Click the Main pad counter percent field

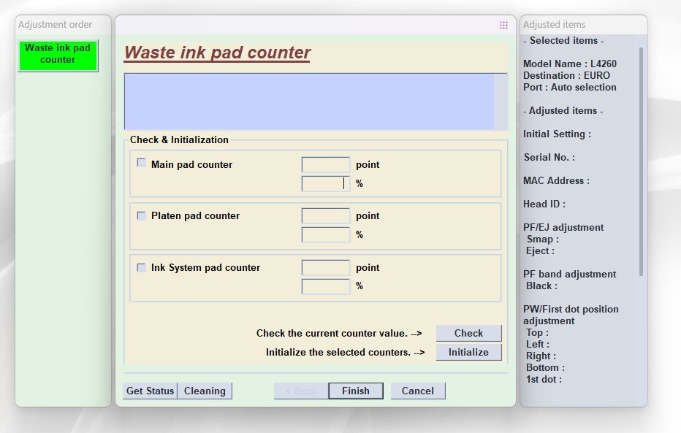325,183
